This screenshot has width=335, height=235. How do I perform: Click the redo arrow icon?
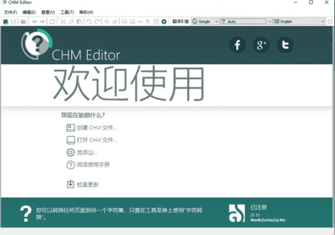tap(97, 22)
